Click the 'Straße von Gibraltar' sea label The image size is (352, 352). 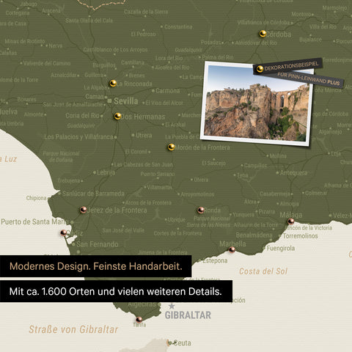coord(73,329)
